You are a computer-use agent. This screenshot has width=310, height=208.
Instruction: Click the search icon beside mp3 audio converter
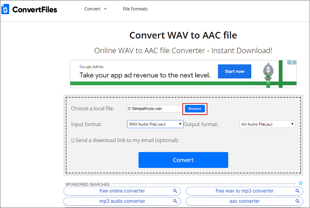175,201
